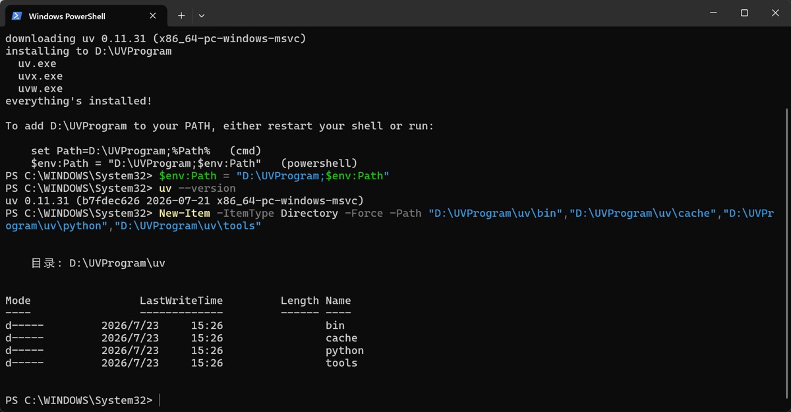The image size is (791, 412).
Task: Minimize the terminal window
Action: pyautogui.click(x=713, y=13)
